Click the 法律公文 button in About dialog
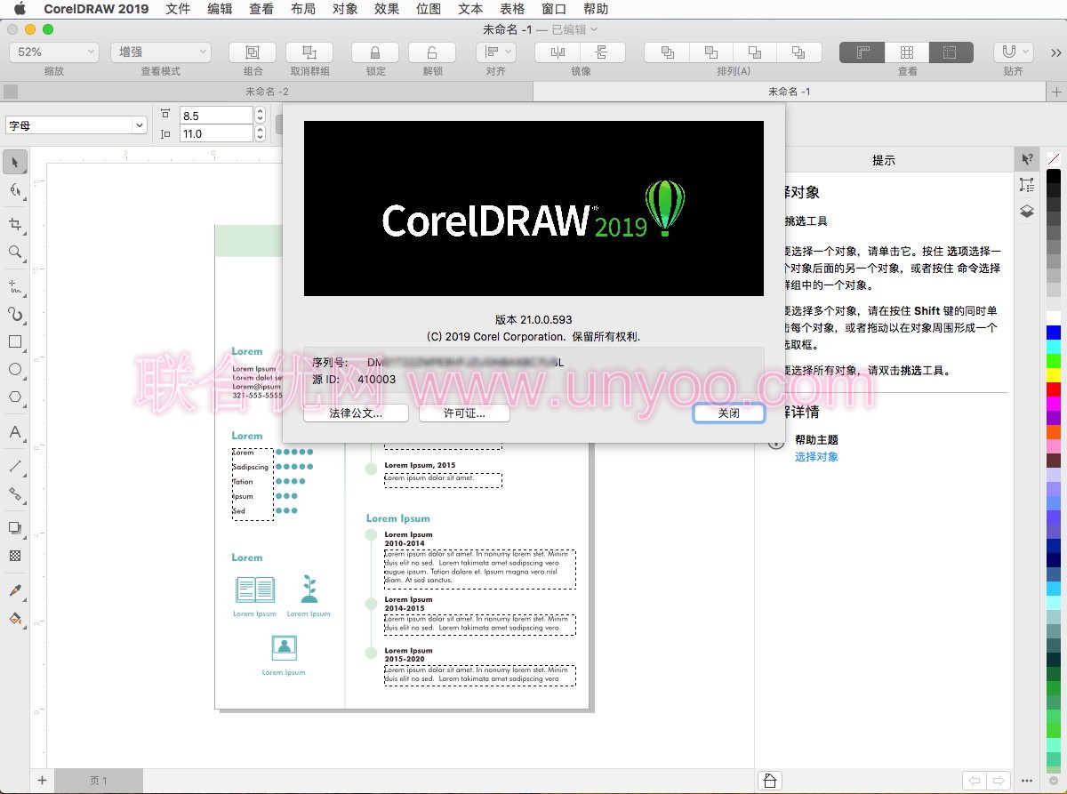This screenshot has width=1067, height=794. [356, 413]
